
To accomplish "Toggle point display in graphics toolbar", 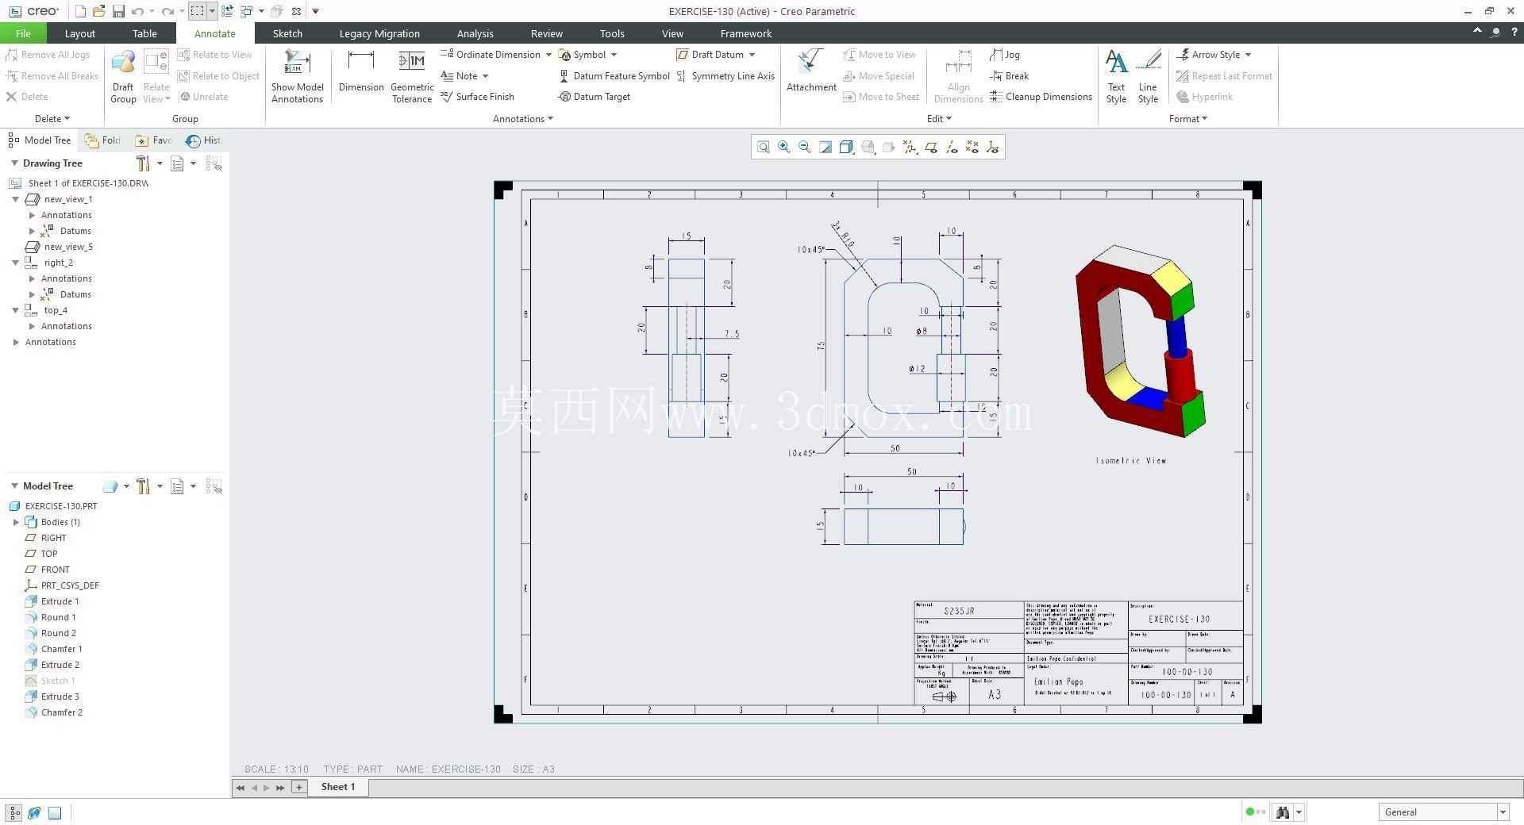I will [x=972, y=147].
